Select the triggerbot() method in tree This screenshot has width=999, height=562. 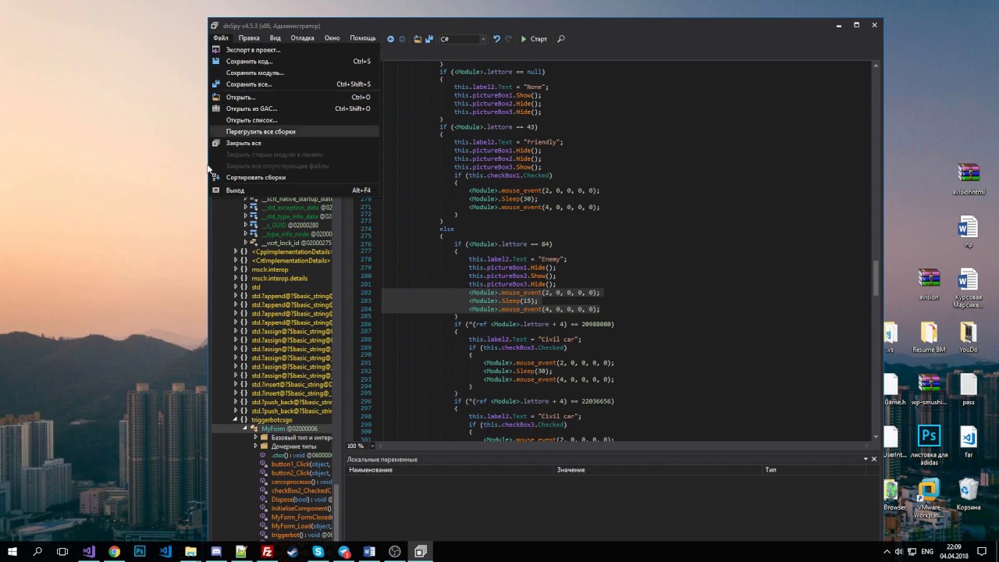(286, 535)
